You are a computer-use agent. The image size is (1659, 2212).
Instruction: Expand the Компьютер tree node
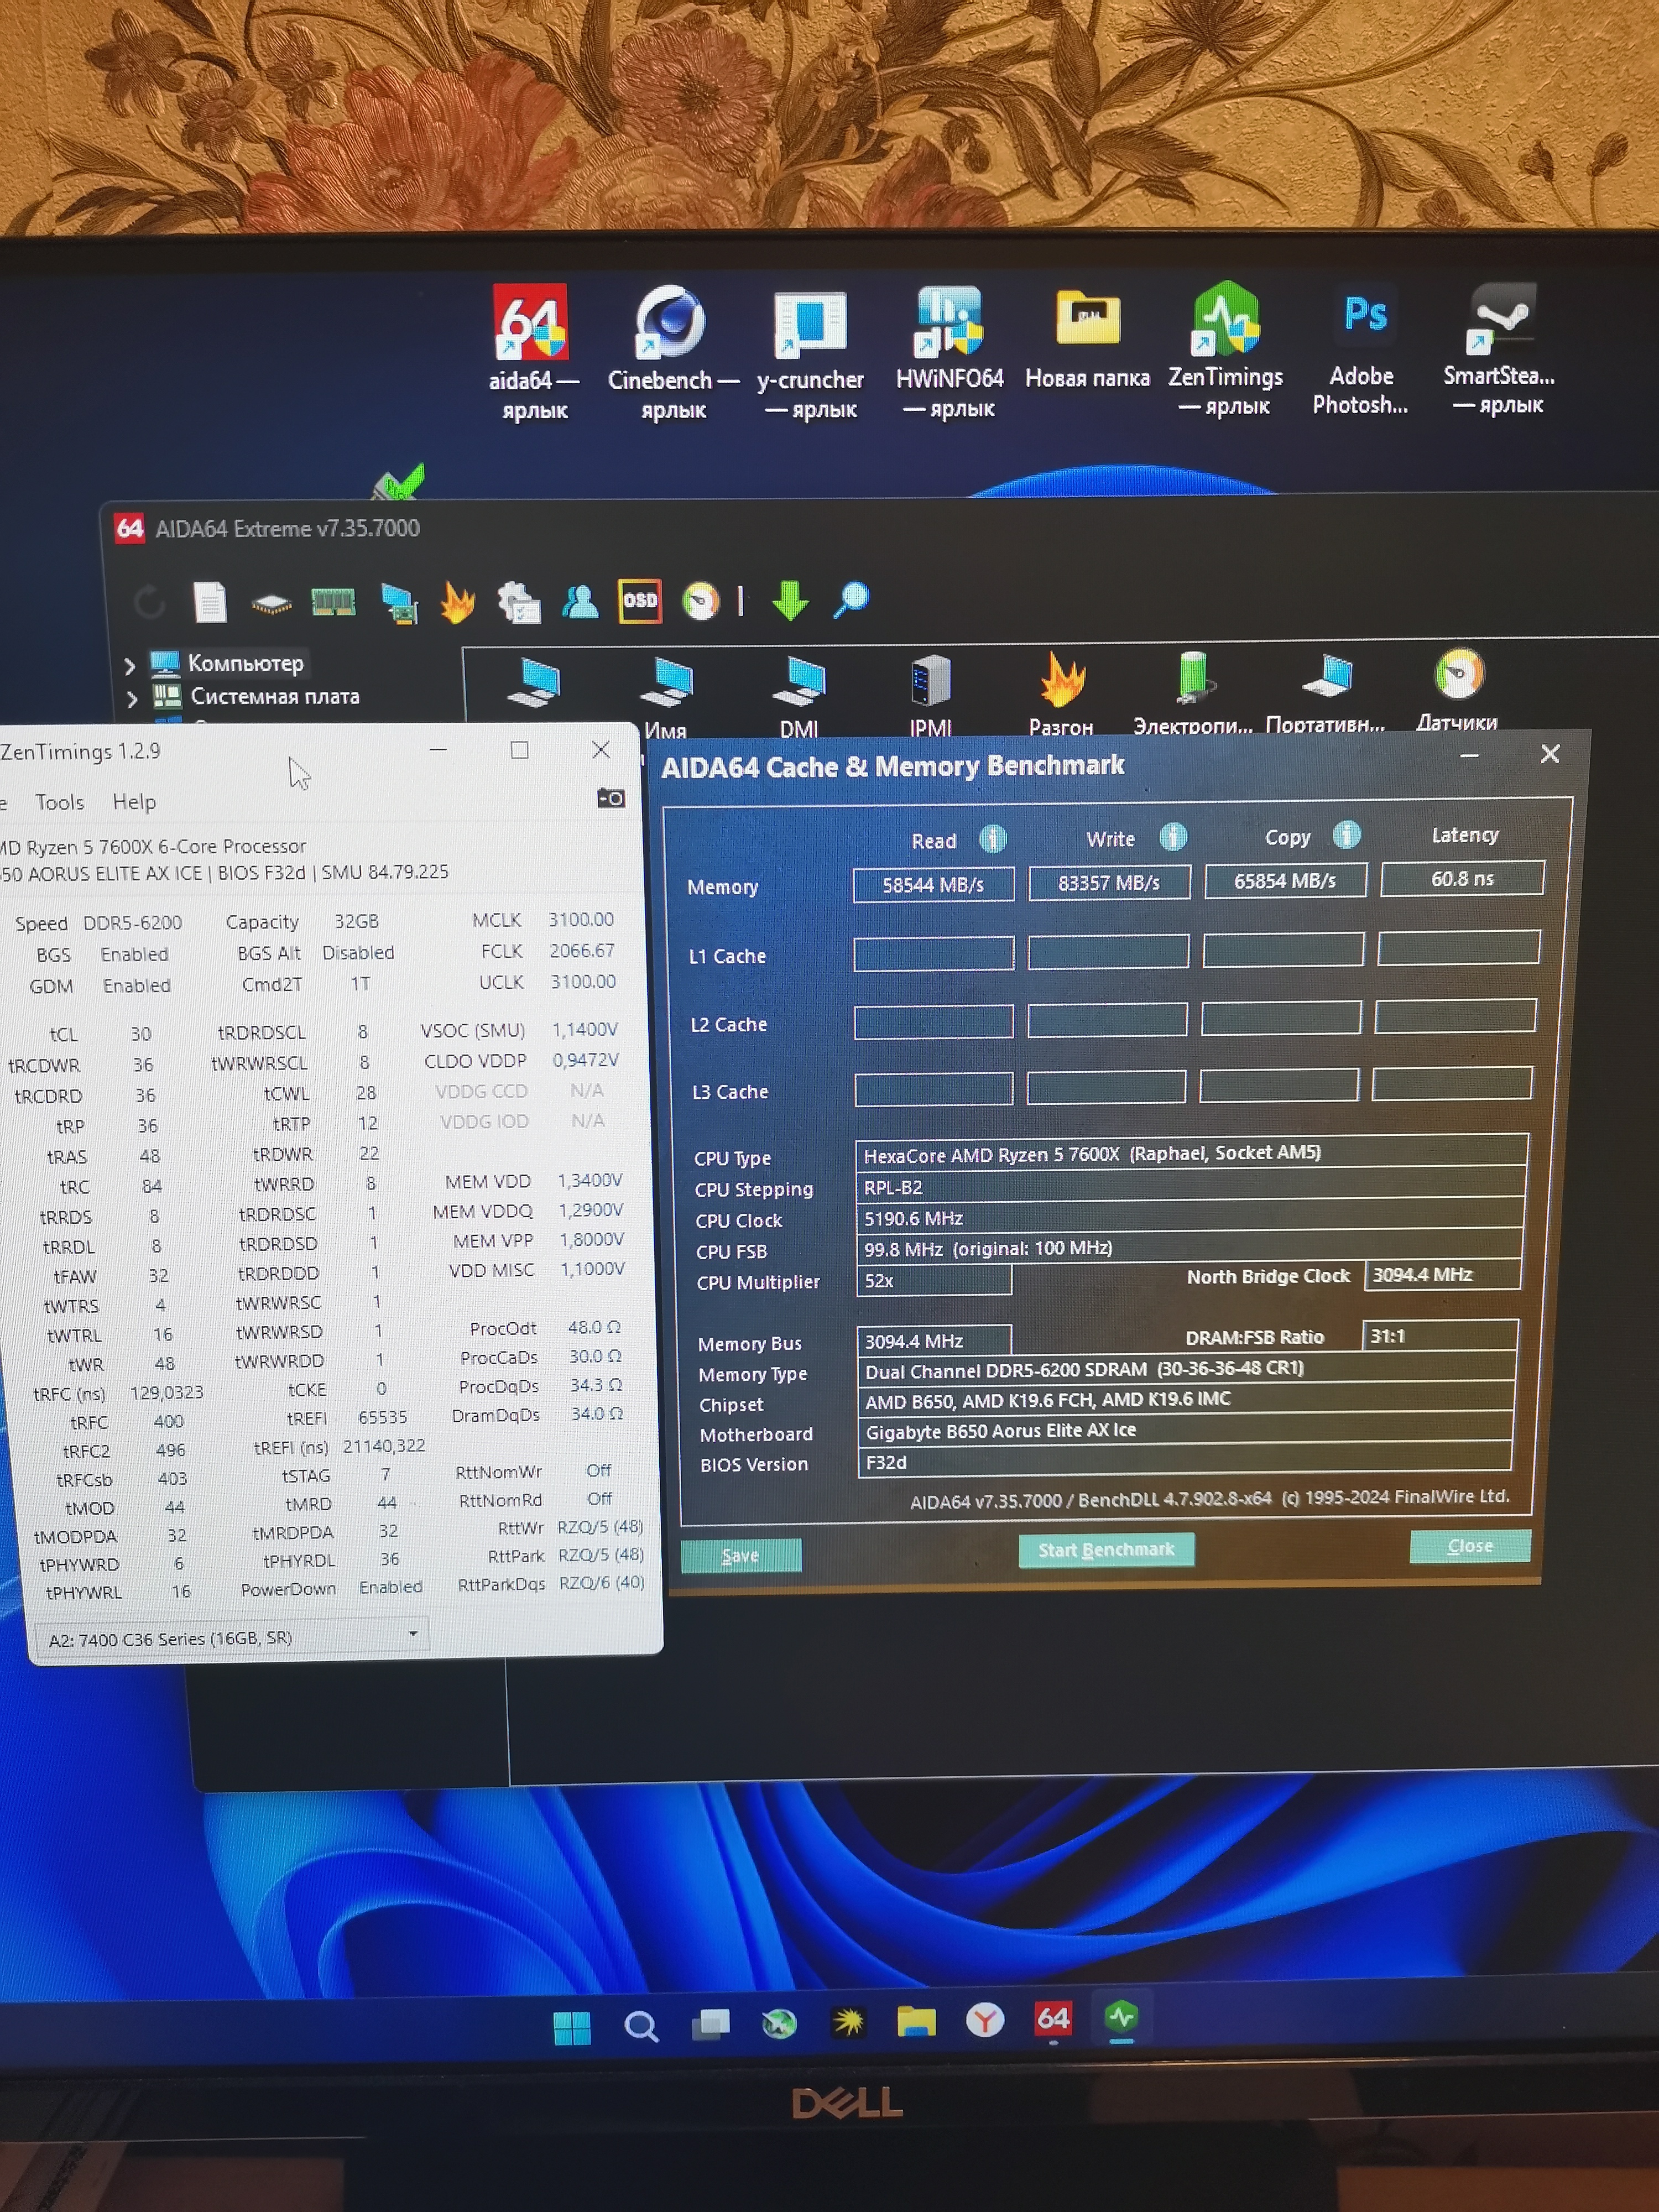(x=130, y=665)
